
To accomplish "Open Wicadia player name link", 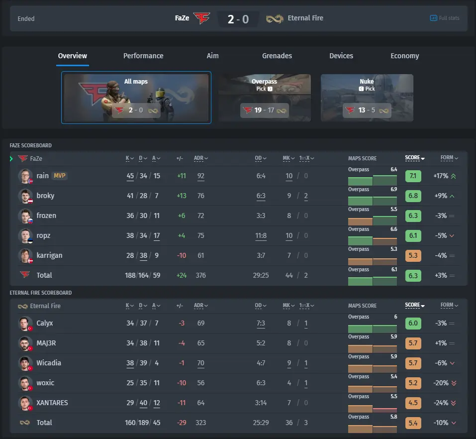I will 49,363.
